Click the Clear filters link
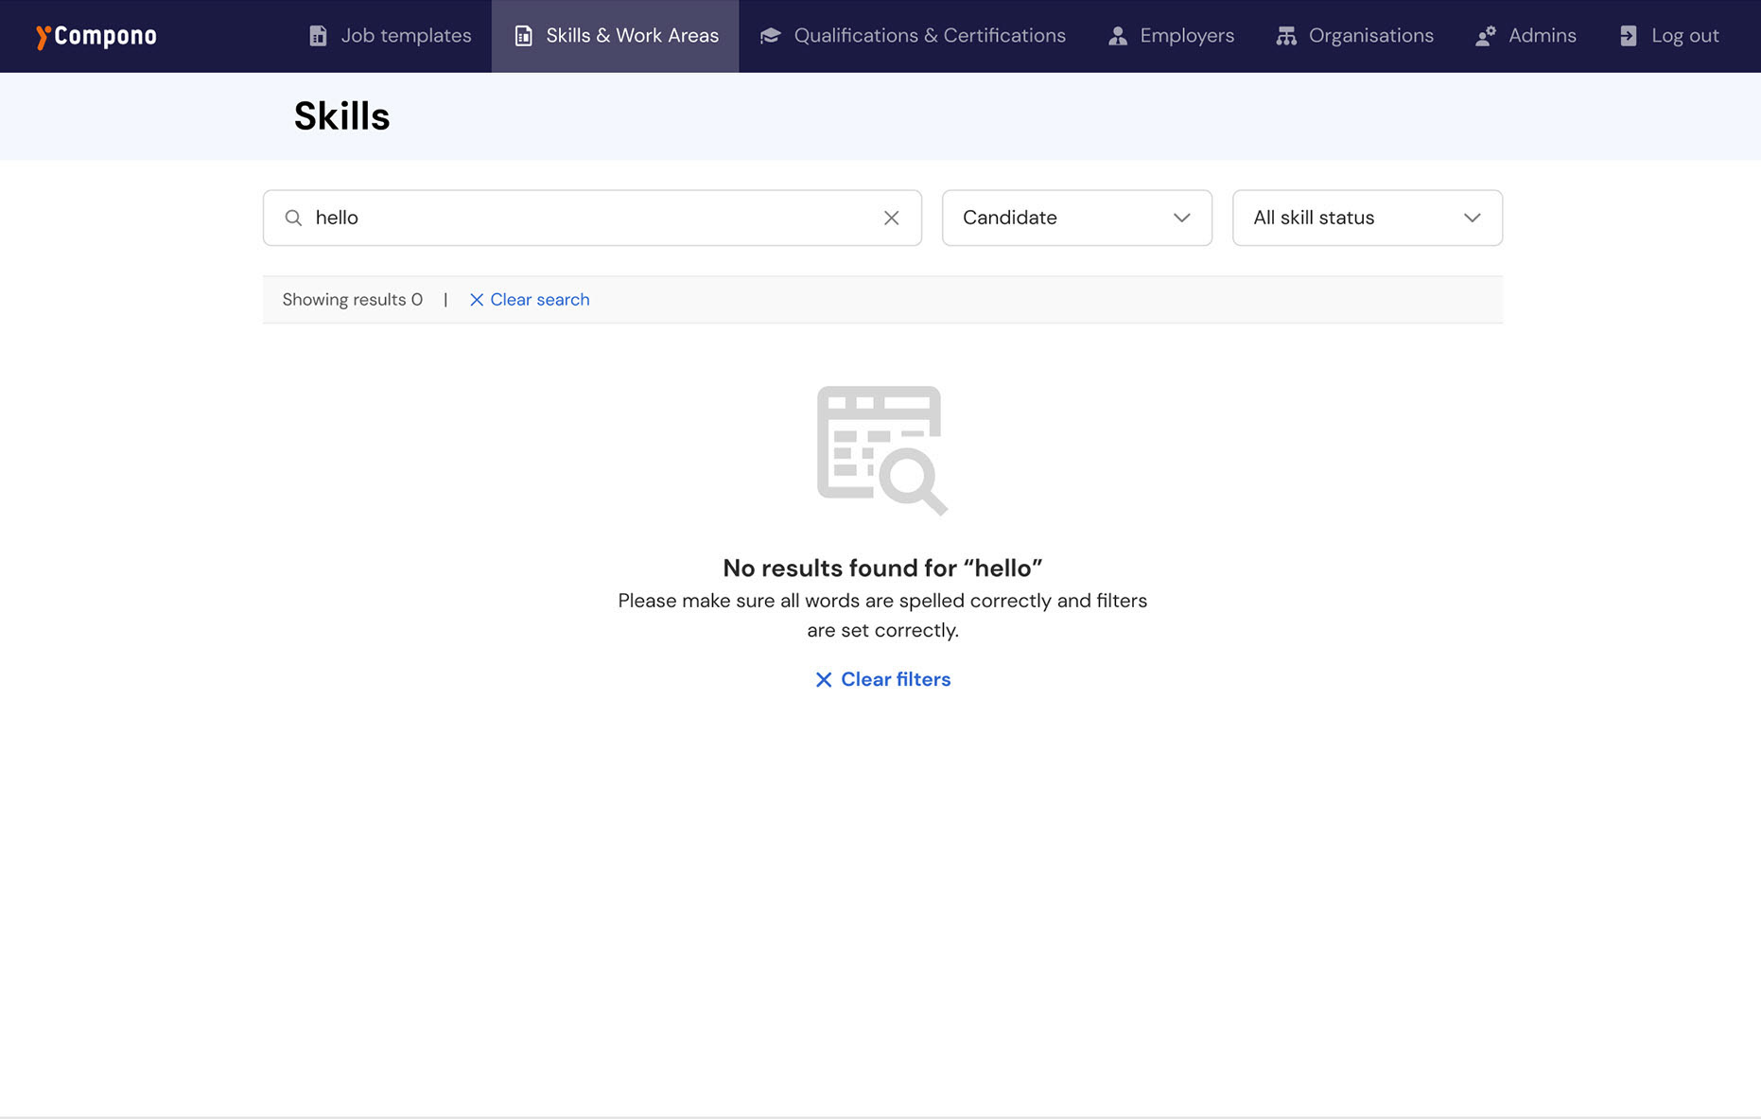 coord(882,680)
